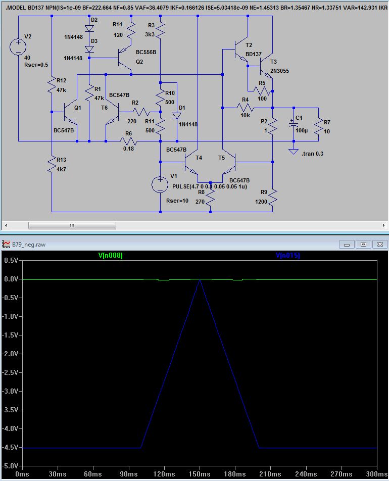Select resistor R11 symbol
The height and width of the screenshot is (481, 389).
click(160, 126)
